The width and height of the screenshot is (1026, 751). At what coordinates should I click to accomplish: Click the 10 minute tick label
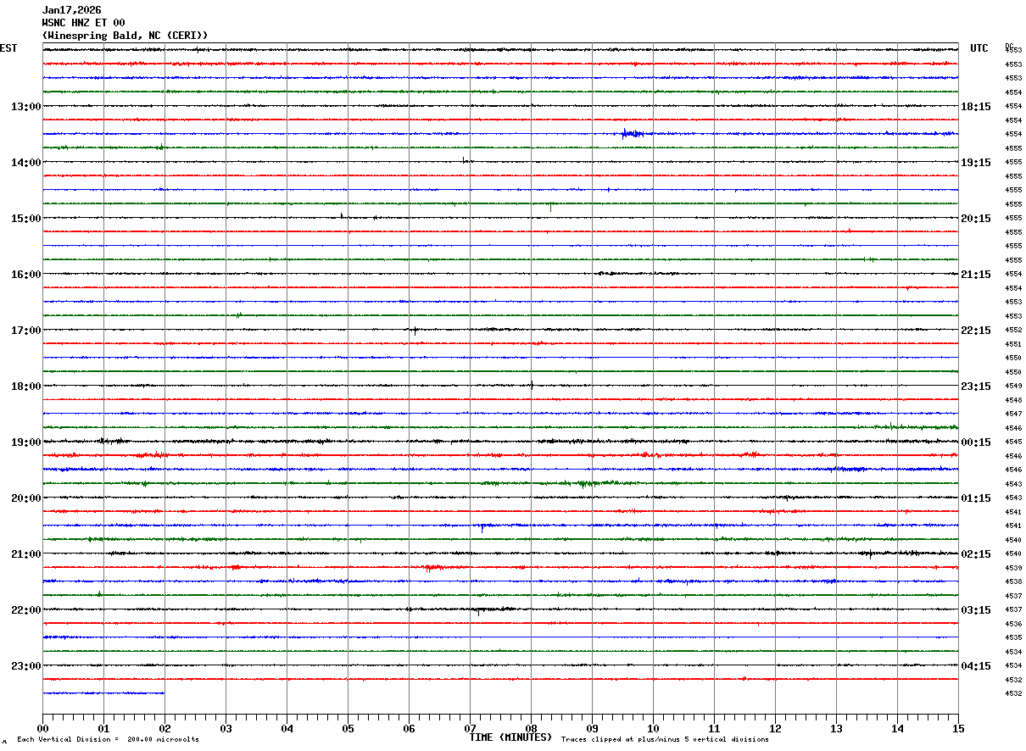[x=653, y=729]
